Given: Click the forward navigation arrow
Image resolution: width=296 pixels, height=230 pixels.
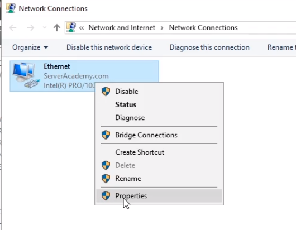Looking at the screenshot, I should click(x=30, y=28).
